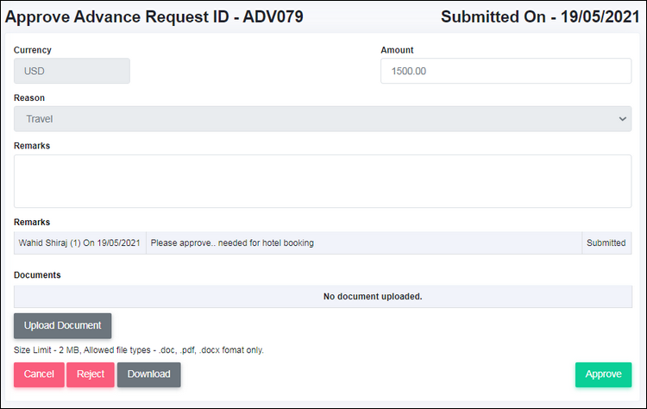Screen dimensions: 647x409
Task: Click the Size Limit file types note
Action: (139, 350)
